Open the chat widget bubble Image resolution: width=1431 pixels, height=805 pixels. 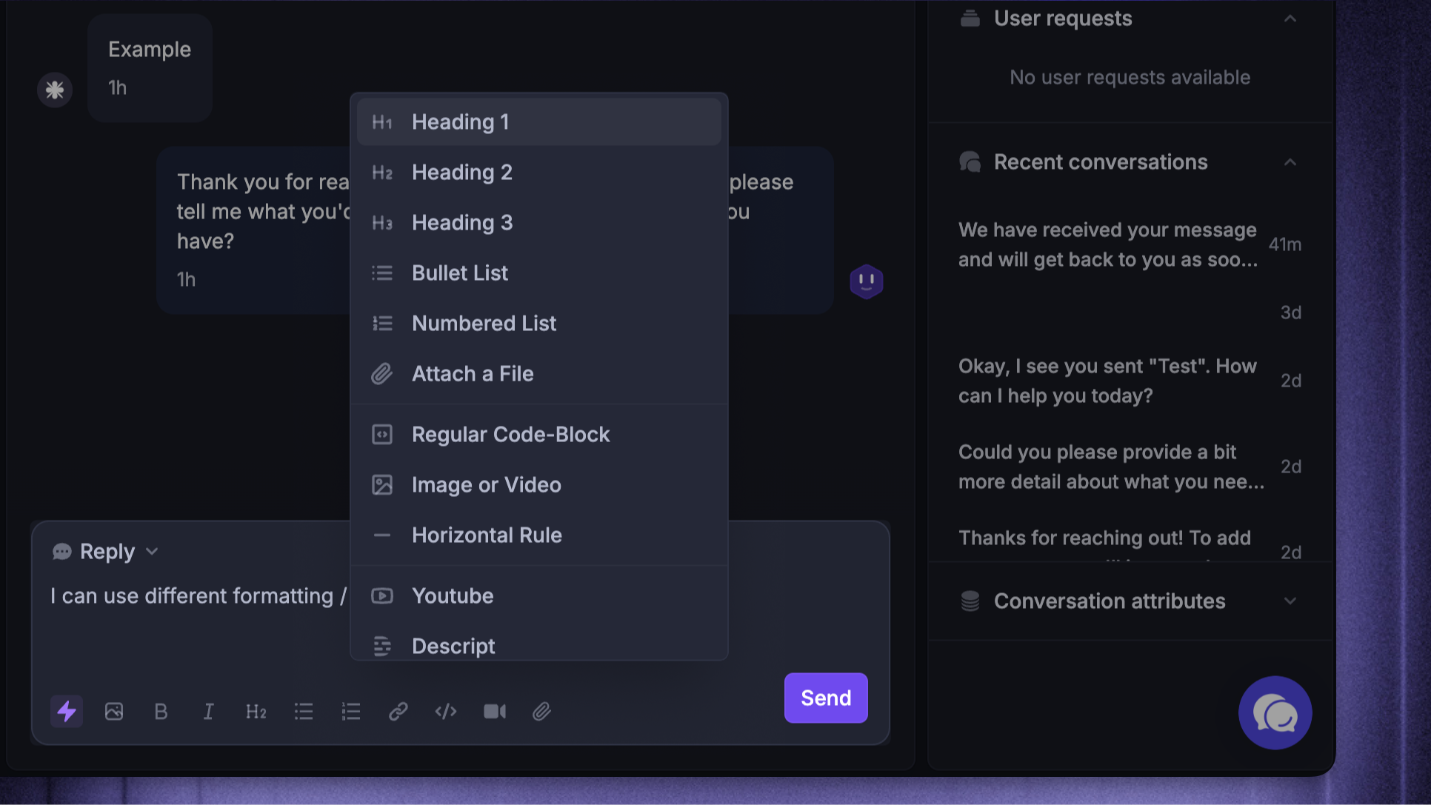(1275, 712)
